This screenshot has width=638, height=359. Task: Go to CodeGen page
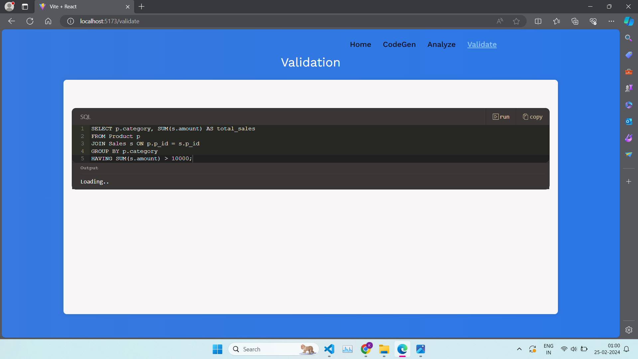point(399,45)
